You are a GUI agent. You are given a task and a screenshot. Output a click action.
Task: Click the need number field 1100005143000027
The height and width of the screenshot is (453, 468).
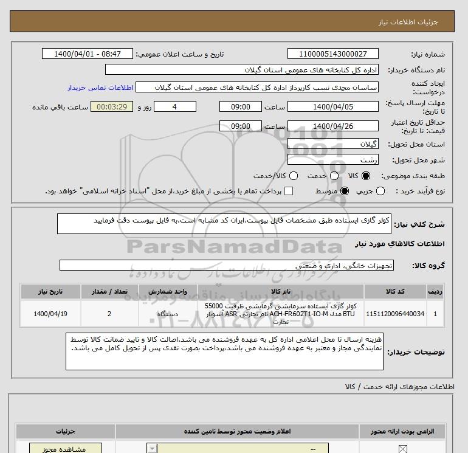coord(332,54)
